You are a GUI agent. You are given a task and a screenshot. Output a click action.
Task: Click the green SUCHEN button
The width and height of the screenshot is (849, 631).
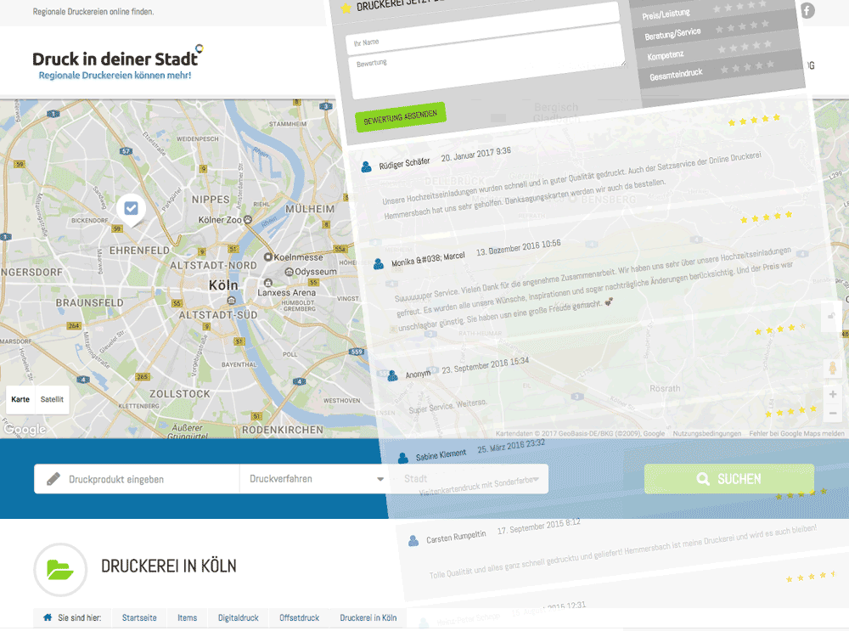pos(728,479)
